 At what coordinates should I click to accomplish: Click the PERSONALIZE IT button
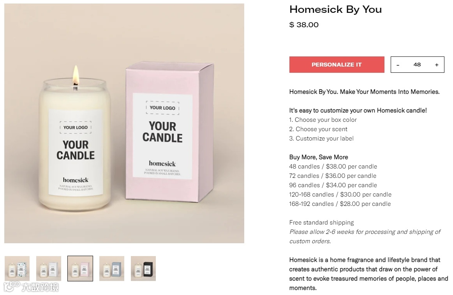(x=337, y=65)
